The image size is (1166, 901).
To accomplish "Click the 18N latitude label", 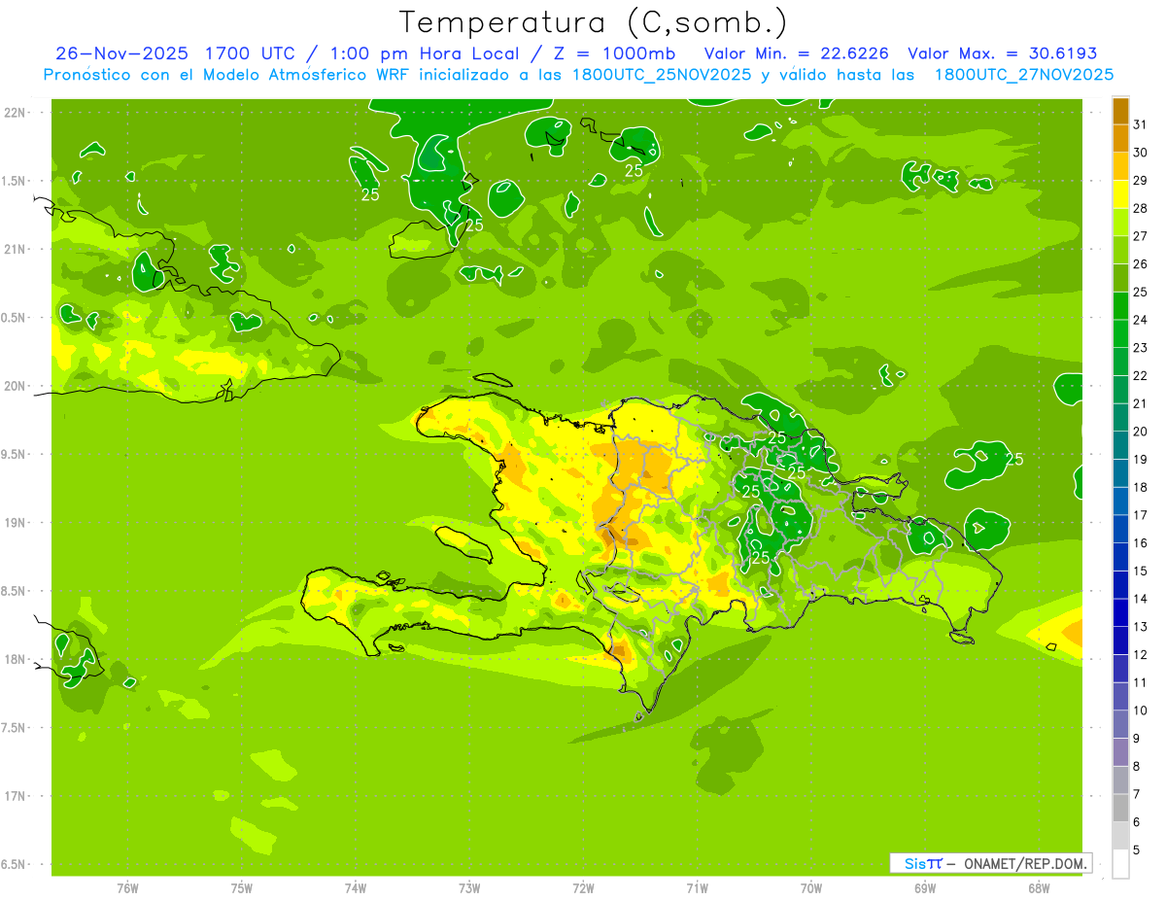I will tap(14, 659).
